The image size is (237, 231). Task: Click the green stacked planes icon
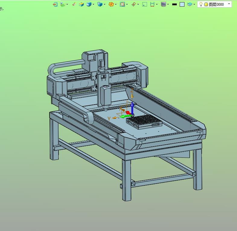click(62, 5)
